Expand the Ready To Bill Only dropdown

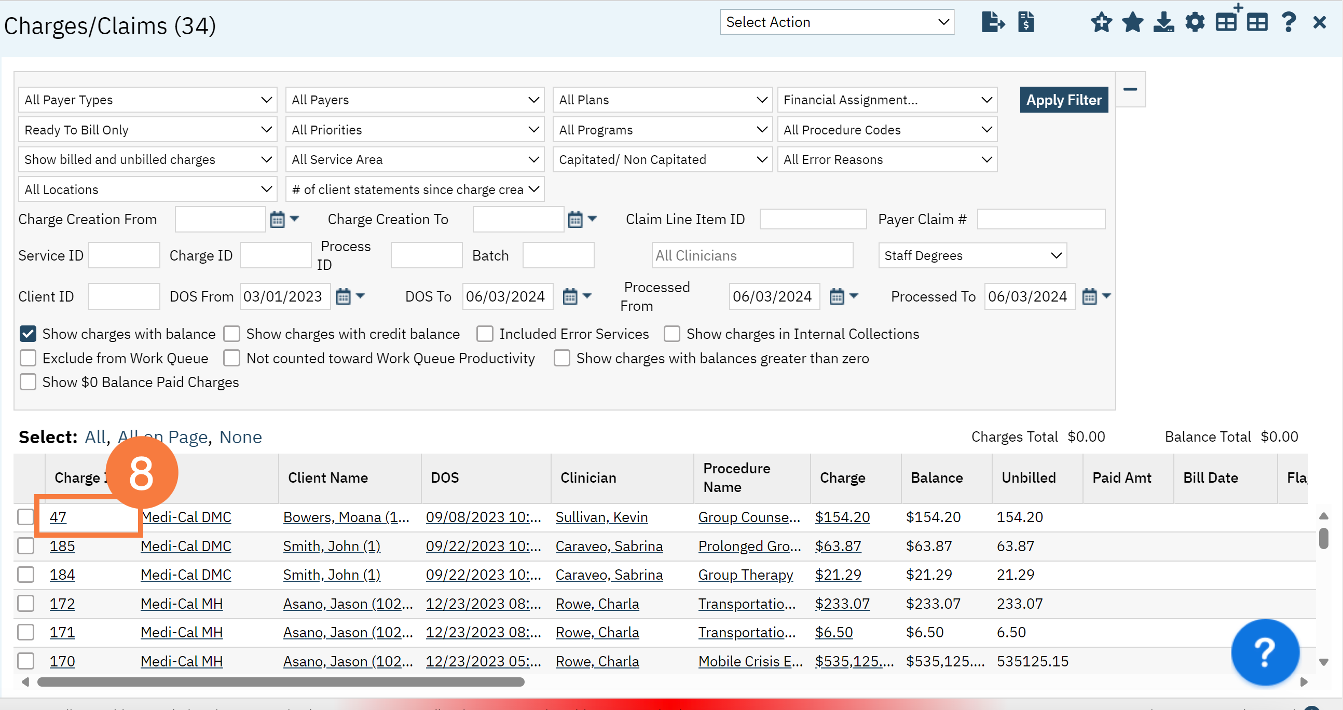click(147, 130)
